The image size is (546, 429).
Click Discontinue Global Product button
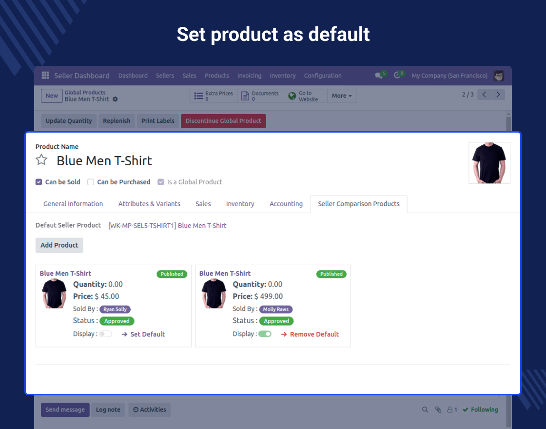223,121
